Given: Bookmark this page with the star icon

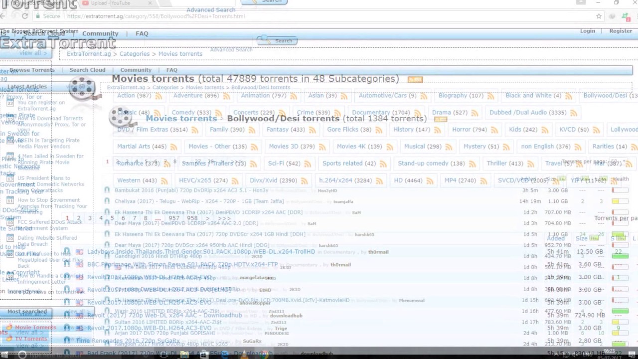Looking at the screenshot, I should (599, 16).
